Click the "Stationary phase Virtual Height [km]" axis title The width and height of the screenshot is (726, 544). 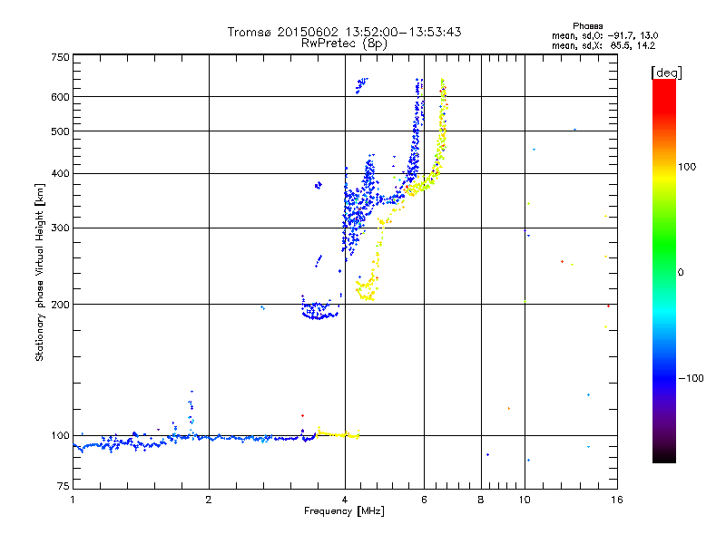click(40, 272)
